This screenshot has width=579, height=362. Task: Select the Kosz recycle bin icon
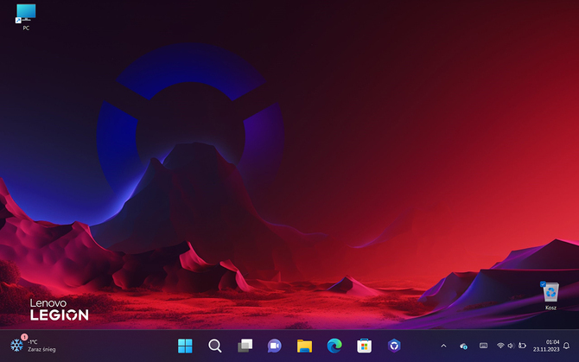click(550, 295)
